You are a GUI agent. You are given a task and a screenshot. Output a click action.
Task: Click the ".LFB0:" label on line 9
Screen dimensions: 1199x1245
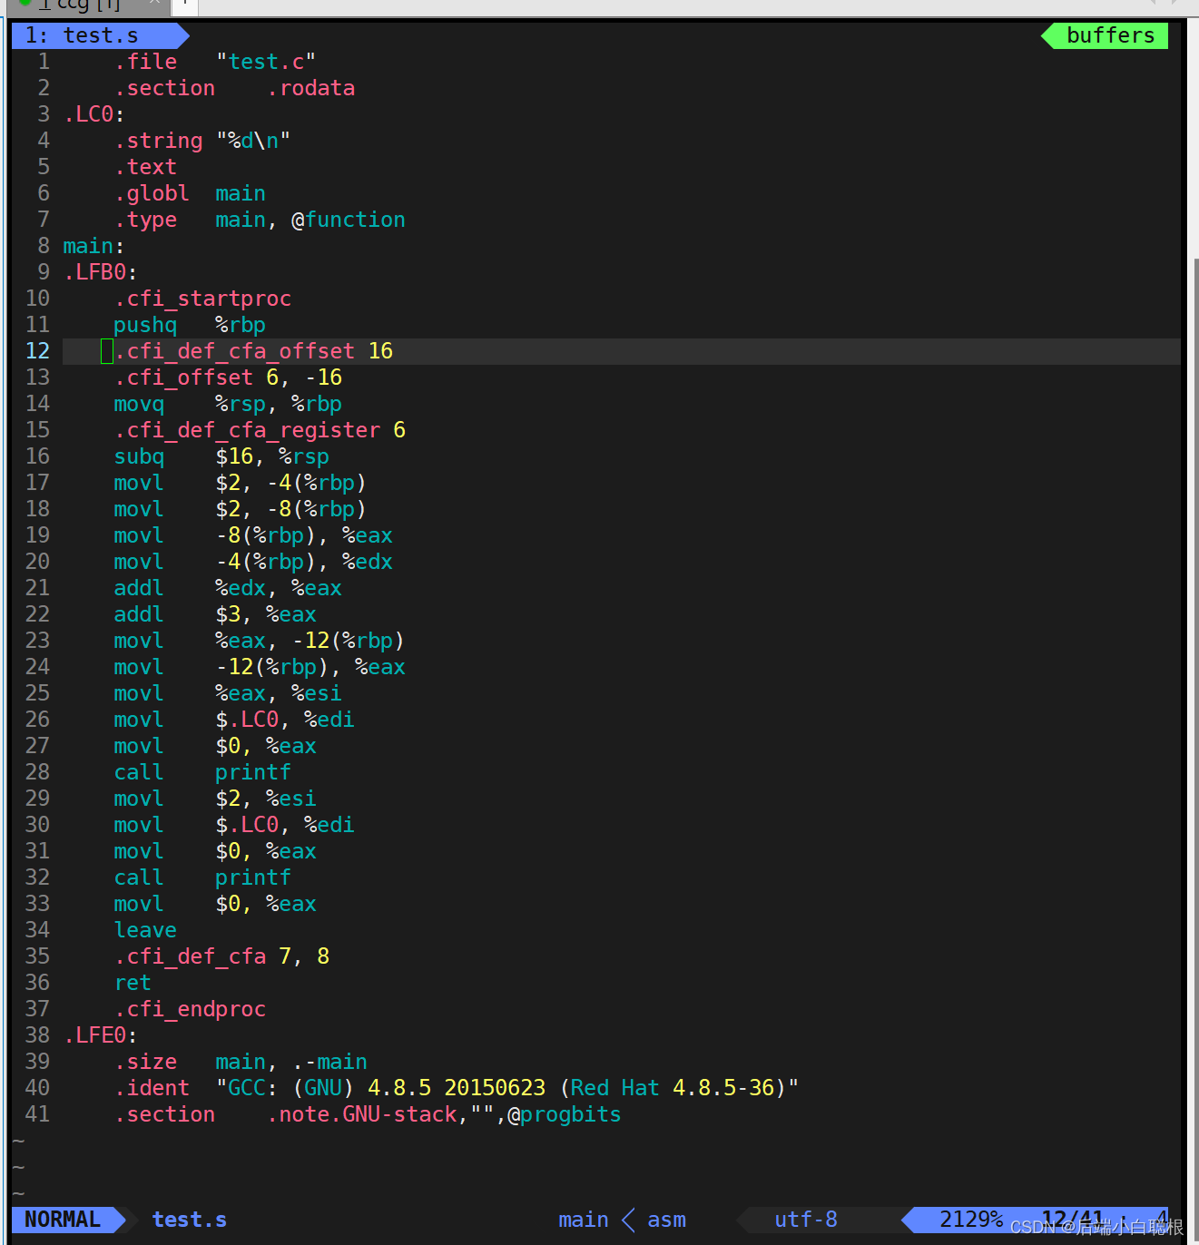point(101,272)
